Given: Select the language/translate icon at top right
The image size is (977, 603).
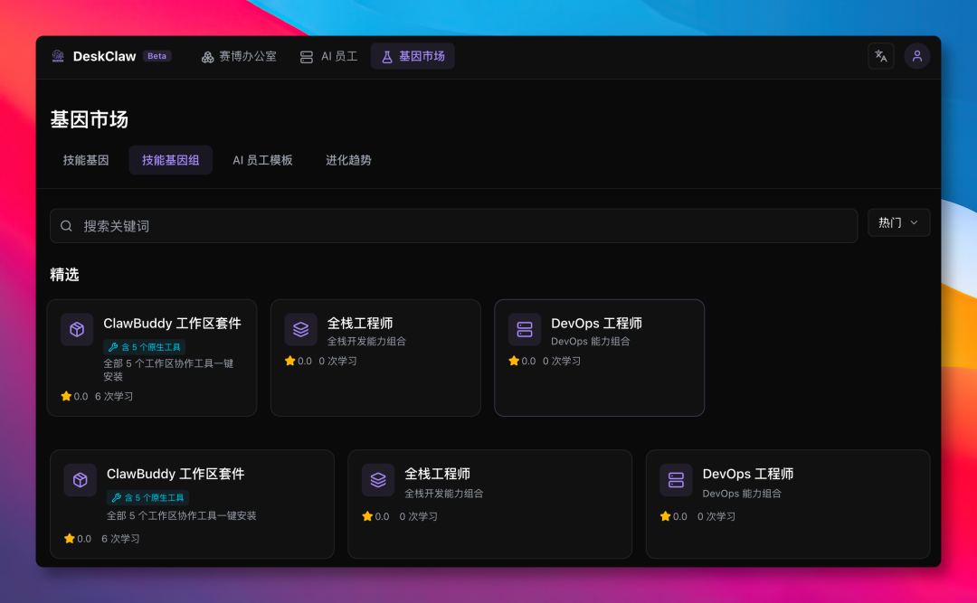Looking at the screenshot, I should click(880, 55).
